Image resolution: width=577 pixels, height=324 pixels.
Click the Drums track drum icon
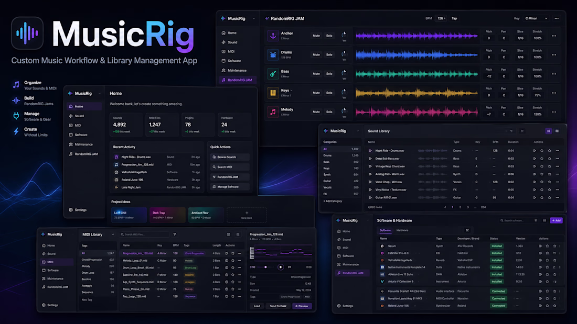(x=273, y=55)
